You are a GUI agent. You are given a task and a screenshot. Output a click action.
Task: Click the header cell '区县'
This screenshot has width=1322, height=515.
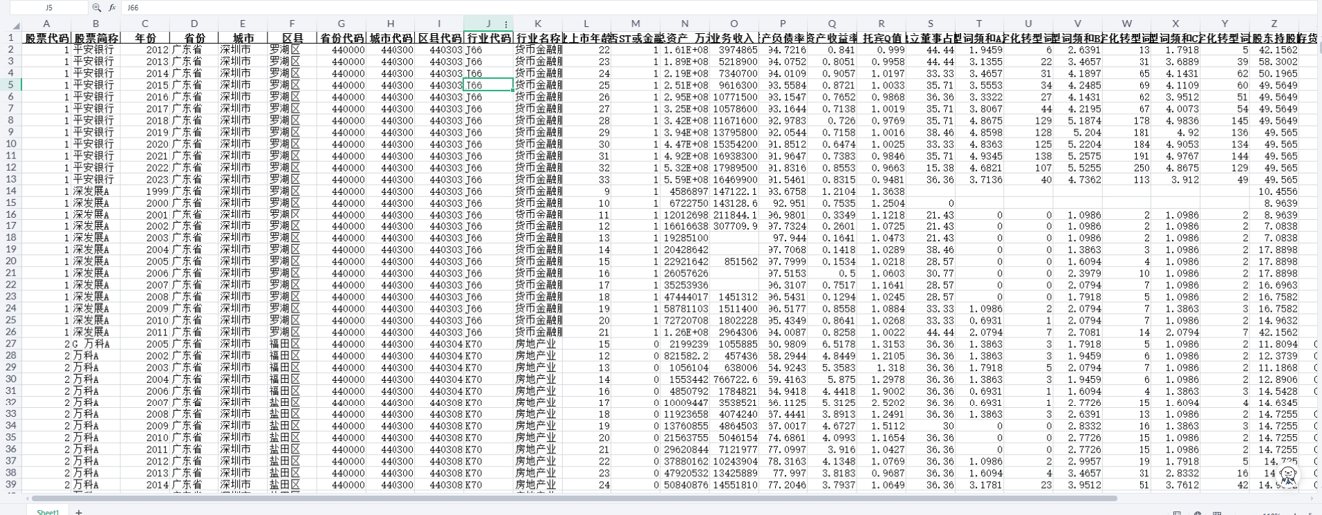coord(292,38)
